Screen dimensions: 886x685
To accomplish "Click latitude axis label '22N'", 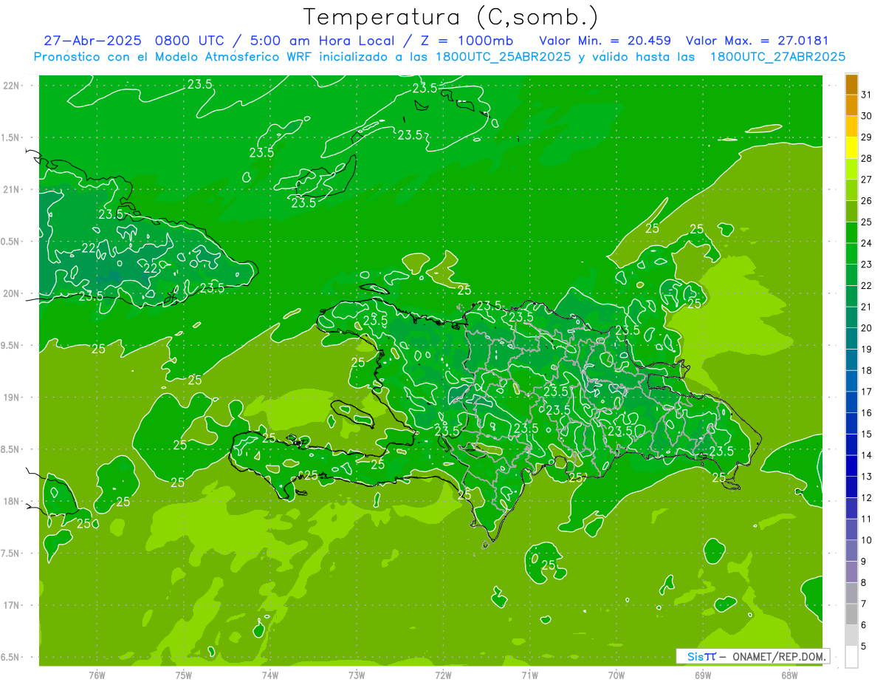I will [11, 86].
